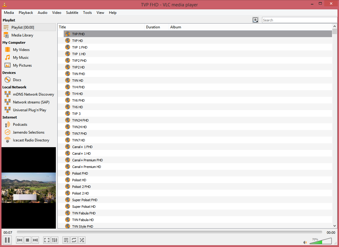Click the playback seek bar
The image size is (339, 247).
(169, 232)
